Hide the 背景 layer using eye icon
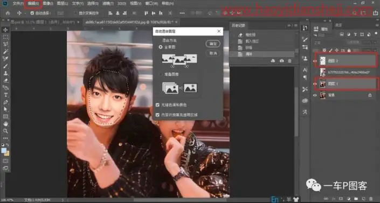380x203 pixels. 315,95
